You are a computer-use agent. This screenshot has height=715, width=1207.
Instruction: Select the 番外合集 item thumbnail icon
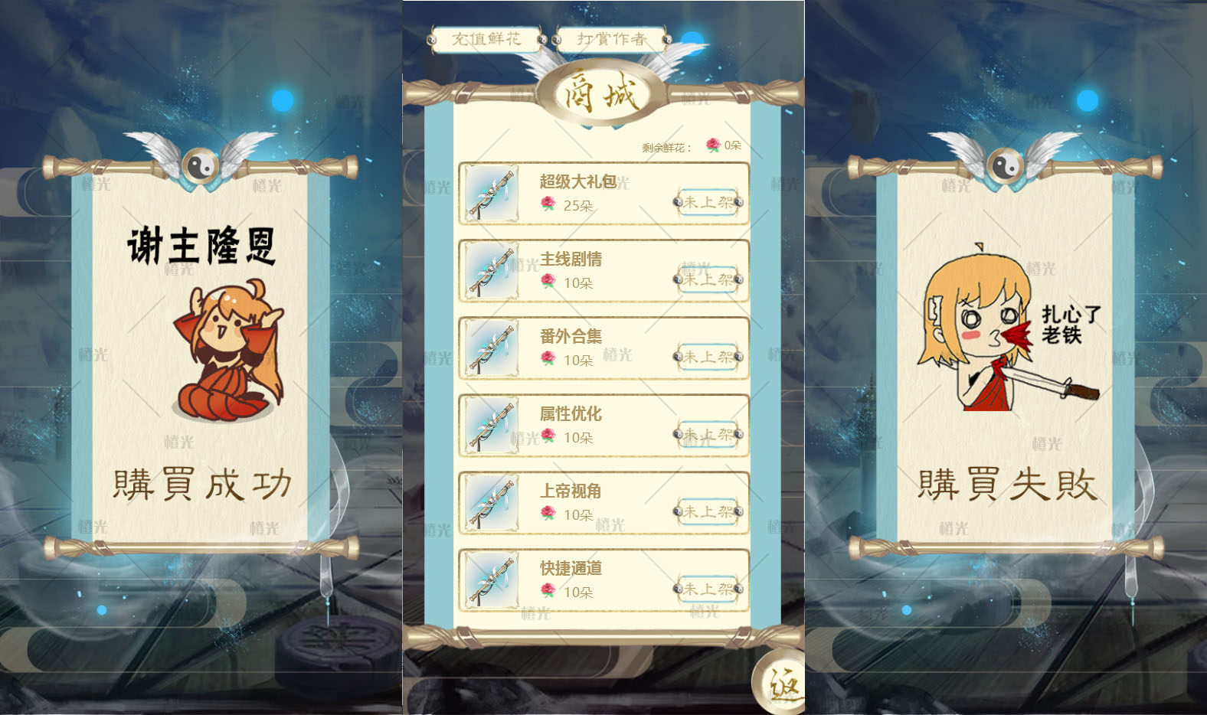pos(491,348)
